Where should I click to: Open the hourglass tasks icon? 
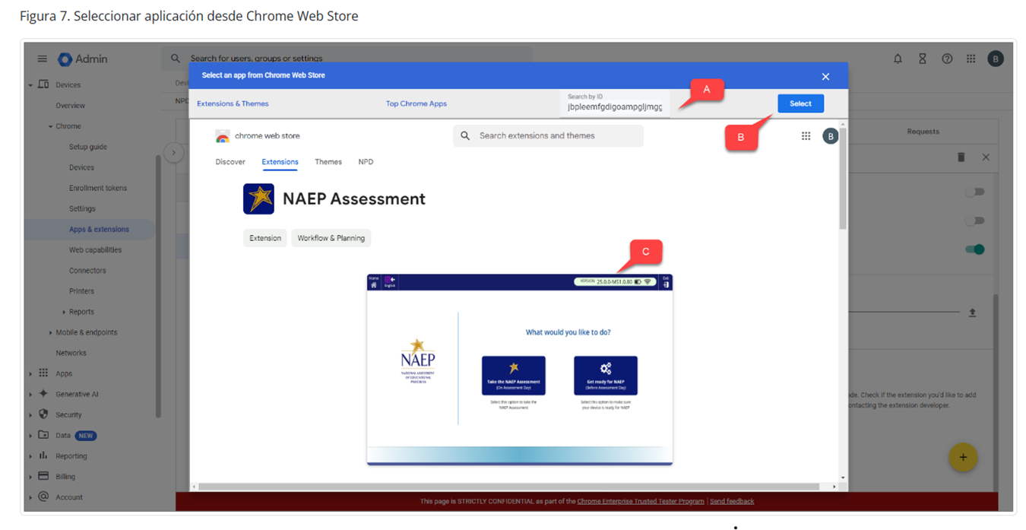click(x=922, y=59)
